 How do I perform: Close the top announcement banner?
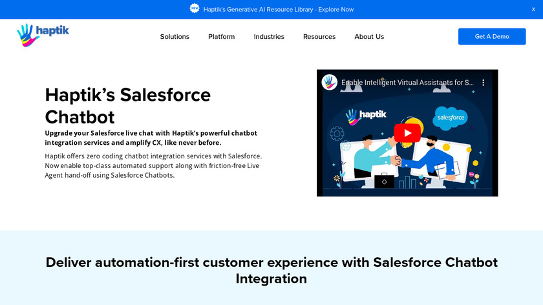pos(533,9)
